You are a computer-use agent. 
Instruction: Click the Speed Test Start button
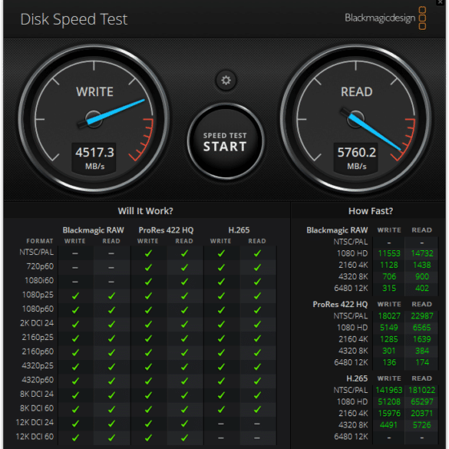[226, 141]
